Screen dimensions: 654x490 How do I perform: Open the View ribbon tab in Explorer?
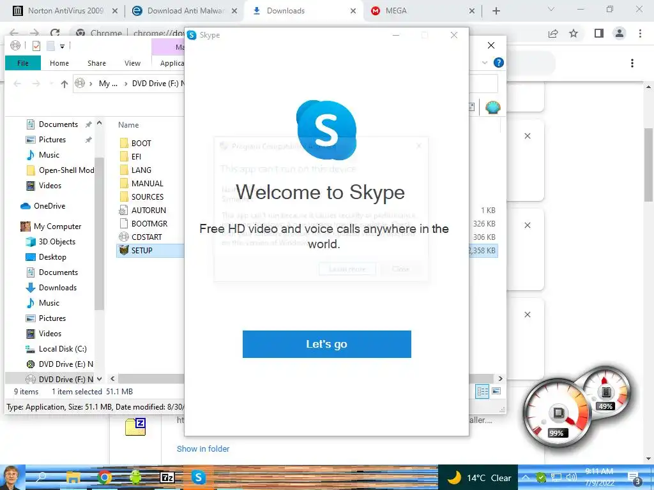[132, 63]
